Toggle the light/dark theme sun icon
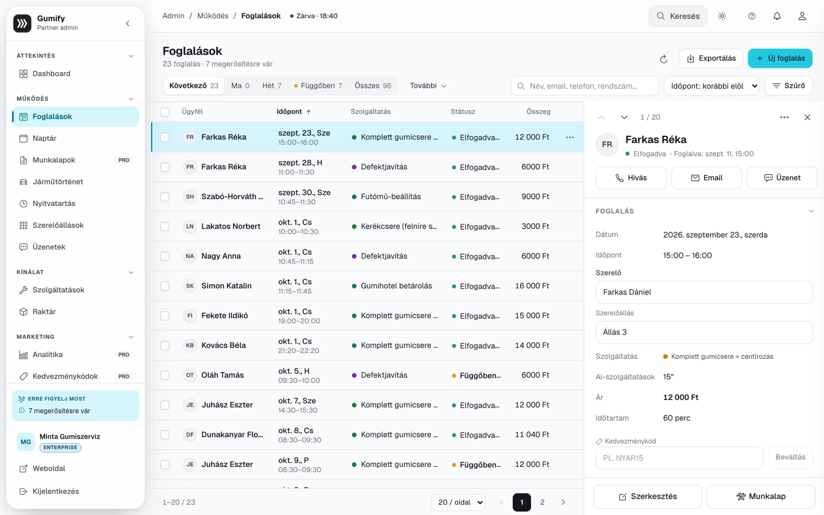The height and width of the screenshot is (515, 824). click(x=722, y=16)
